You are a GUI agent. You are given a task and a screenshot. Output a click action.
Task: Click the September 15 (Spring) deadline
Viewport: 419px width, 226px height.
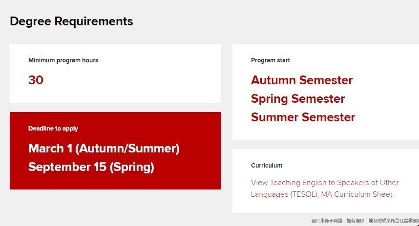click(91, 167)
